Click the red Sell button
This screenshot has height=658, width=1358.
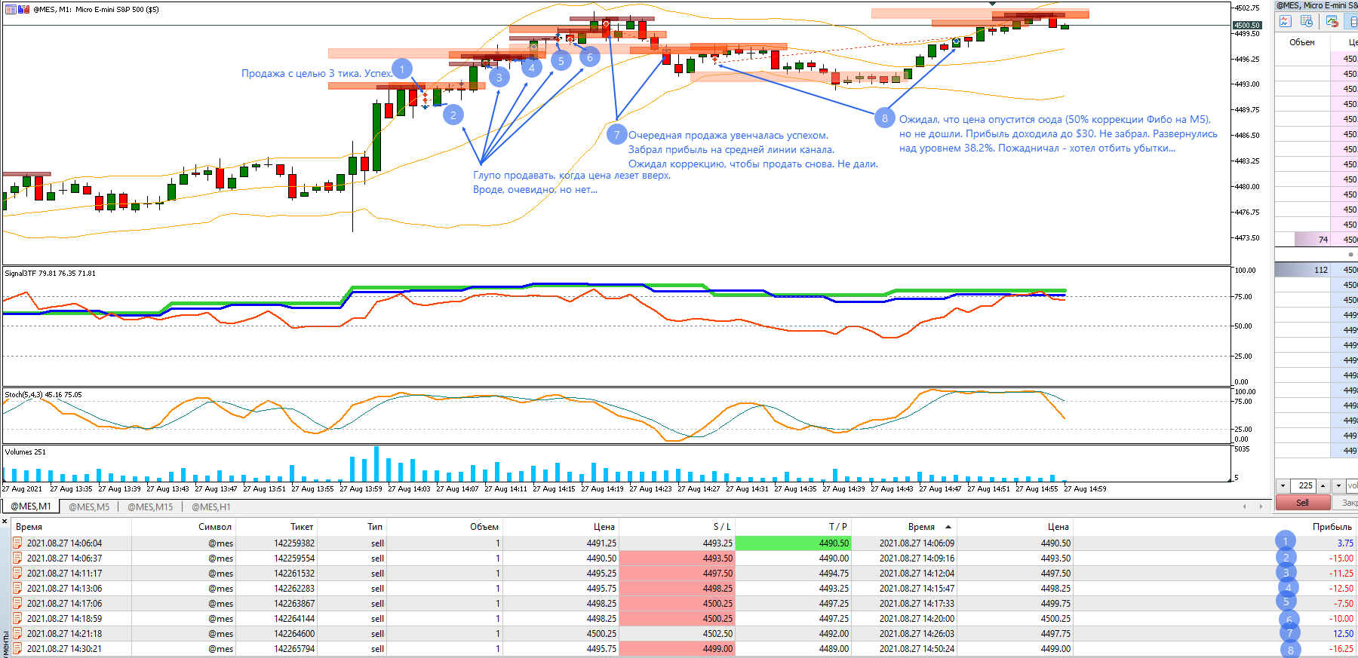click(1302, 503)
